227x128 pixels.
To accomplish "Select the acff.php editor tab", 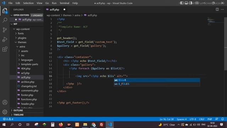I will [x=56, y=10].
